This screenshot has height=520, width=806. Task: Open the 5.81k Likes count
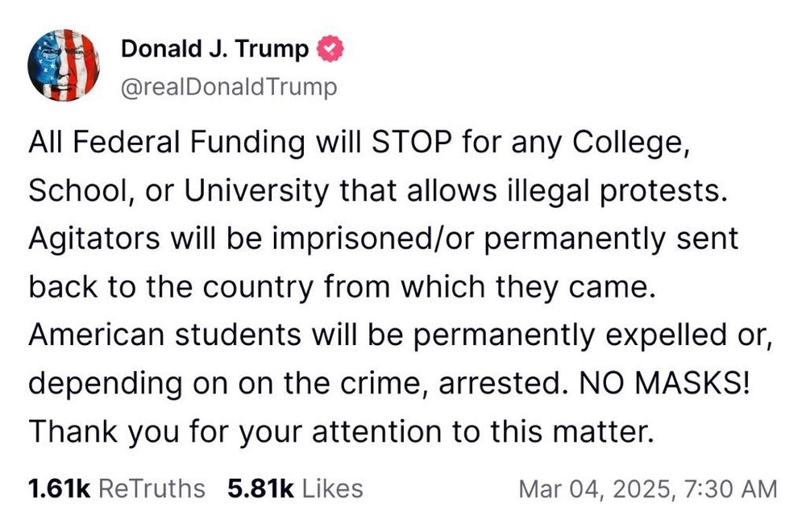[x=295, y=488]
